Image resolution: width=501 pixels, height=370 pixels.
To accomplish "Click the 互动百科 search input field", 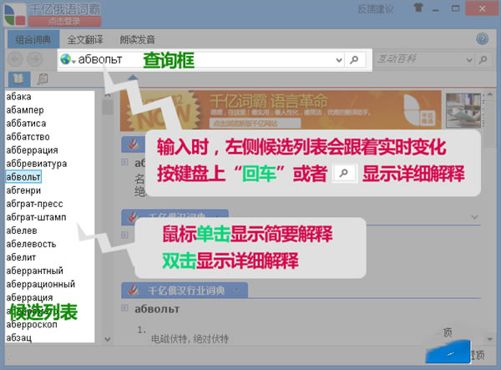I will pos(419,59).
